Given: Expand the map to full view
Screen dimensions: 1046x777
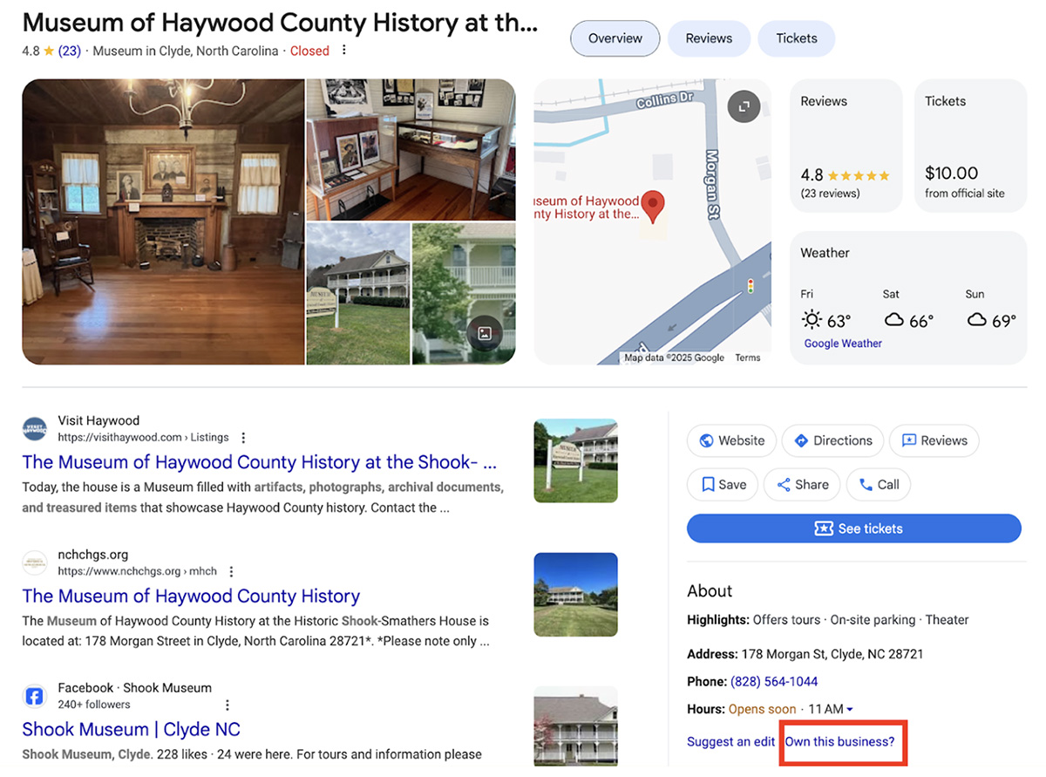Looking at the screenshot, I should coord(744,106).
